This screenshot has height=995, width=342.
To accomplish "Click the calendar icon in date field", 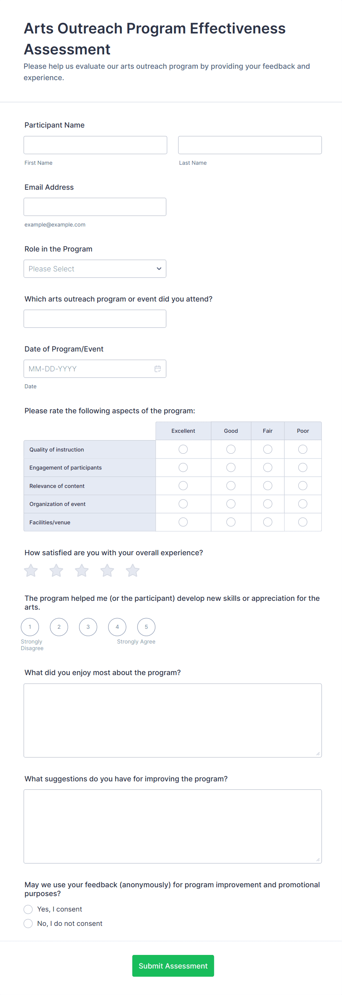I will coord(158,369).
